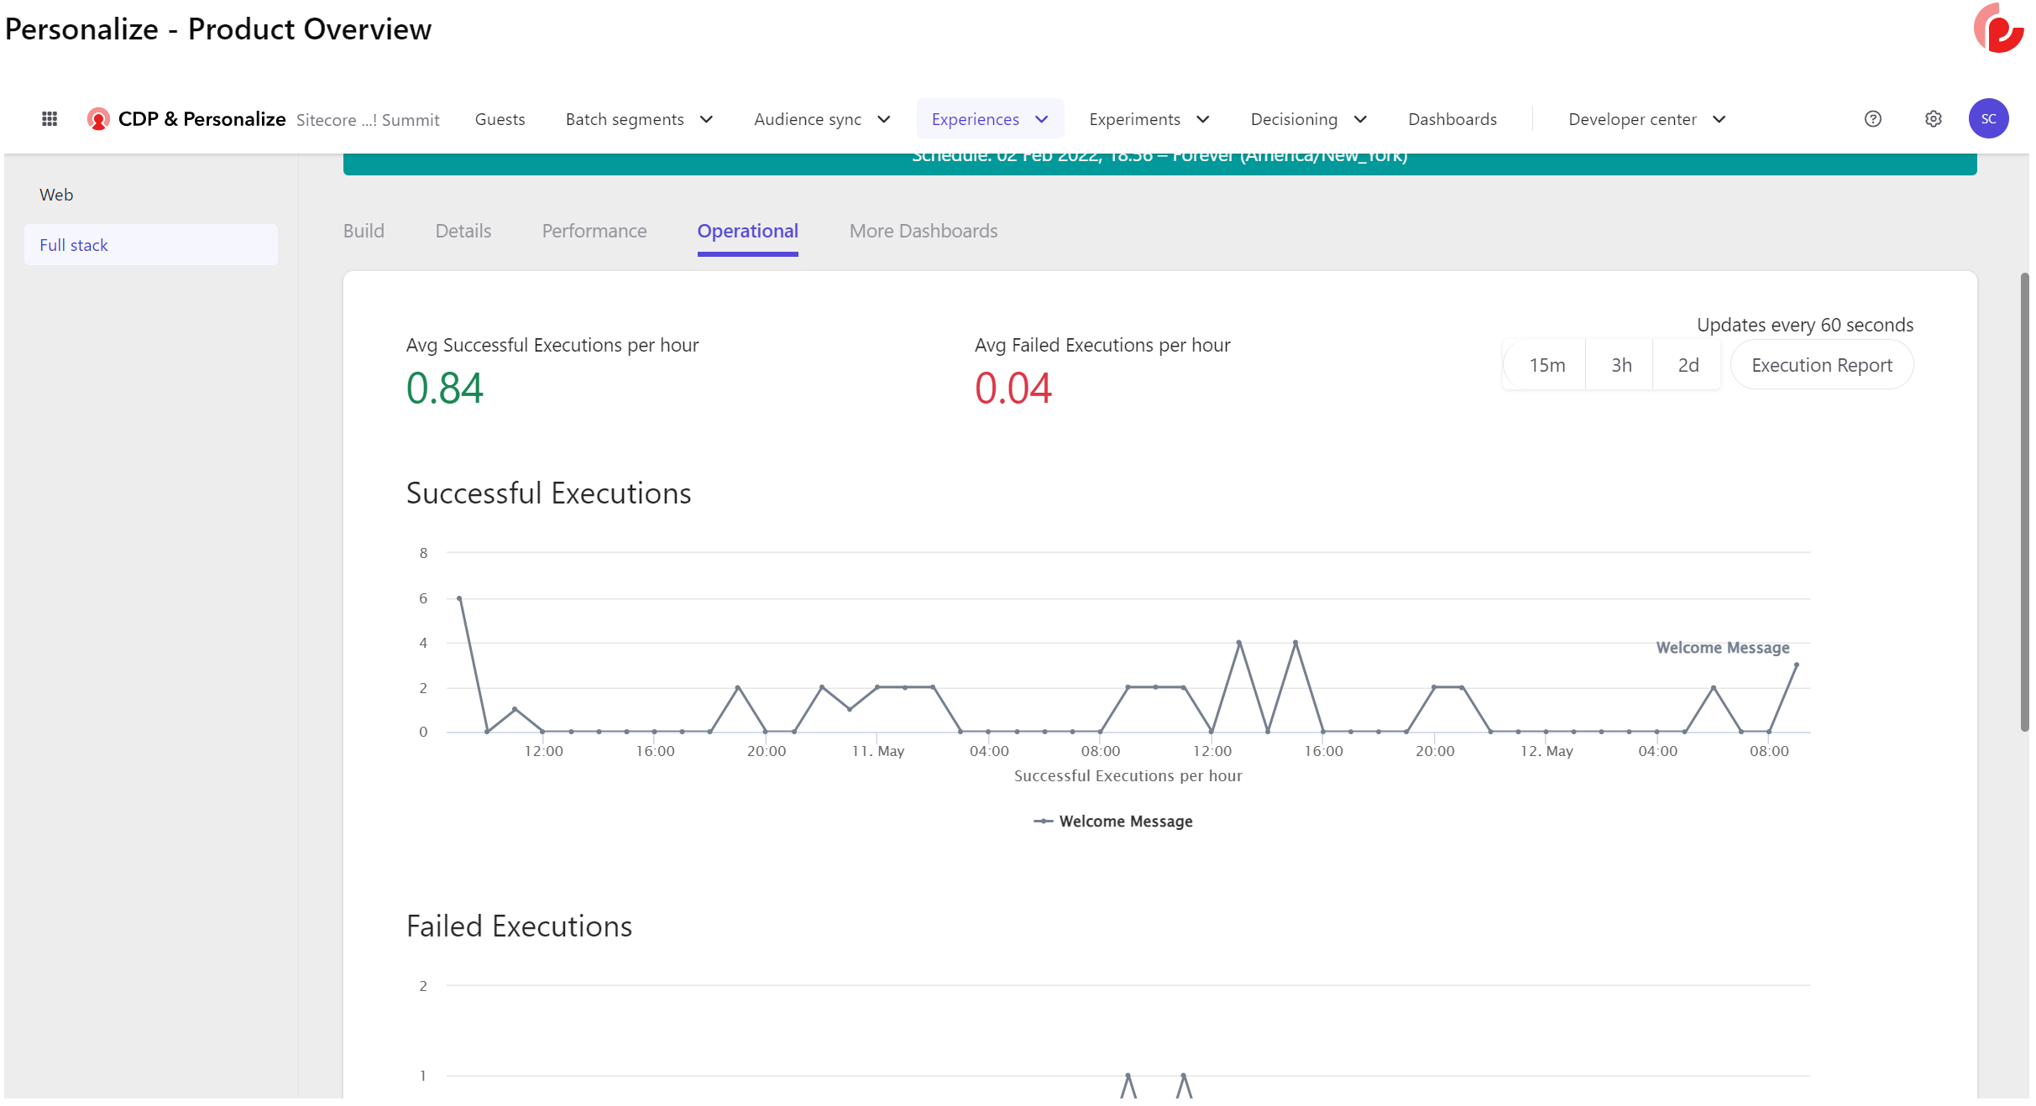Click the CDP & Personalize logo icon
This screenshot has width=2036, height=1106.
(98, 119)
